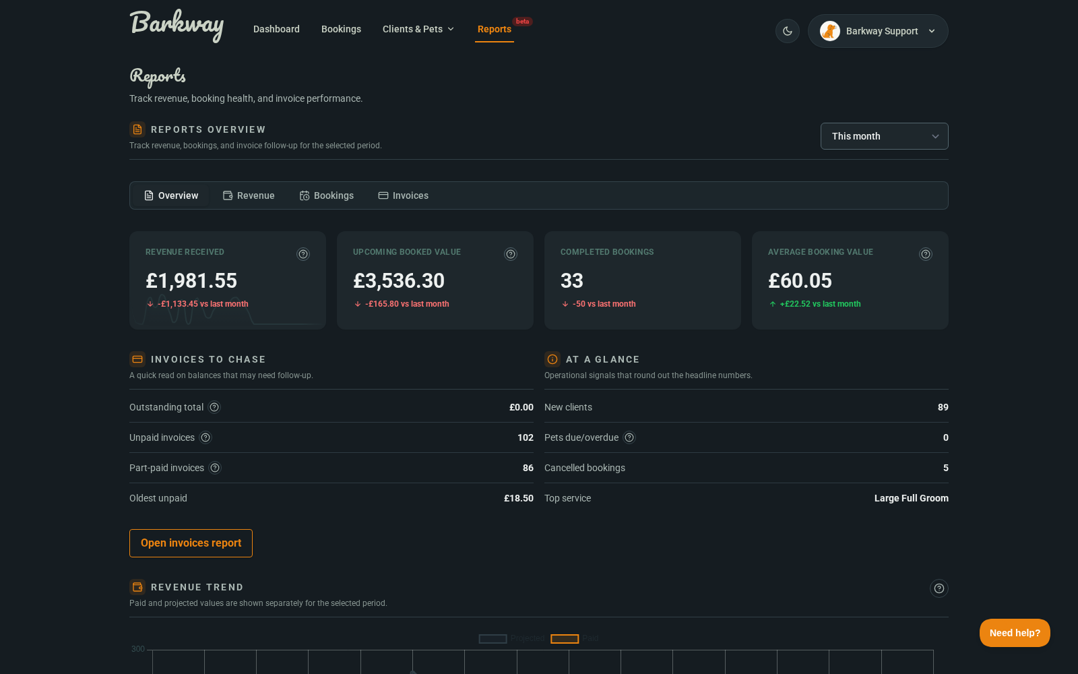The width and height of the screenshot is (1078, 674).
Task: Open the Reports nav item
Action: click(x=495, y=29)
